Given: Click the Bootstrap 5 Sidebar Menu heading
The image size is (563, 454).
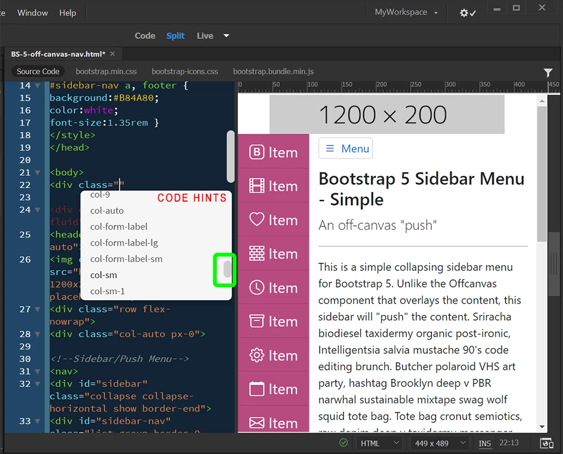Looking at the screenshot, I should (x=421, y=189).
